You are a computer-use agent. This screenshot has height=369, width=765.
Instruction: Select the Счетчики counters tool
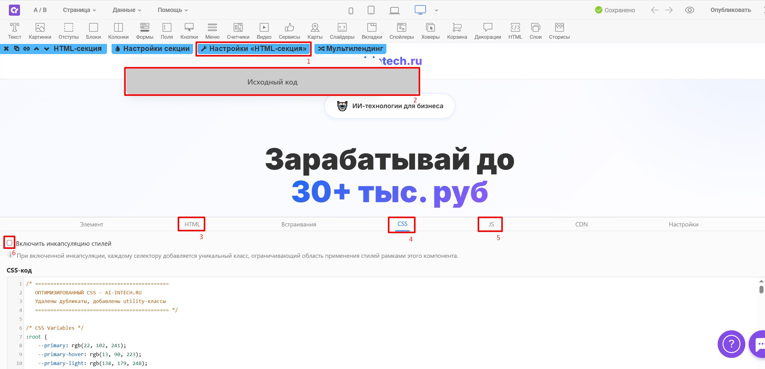238,31
